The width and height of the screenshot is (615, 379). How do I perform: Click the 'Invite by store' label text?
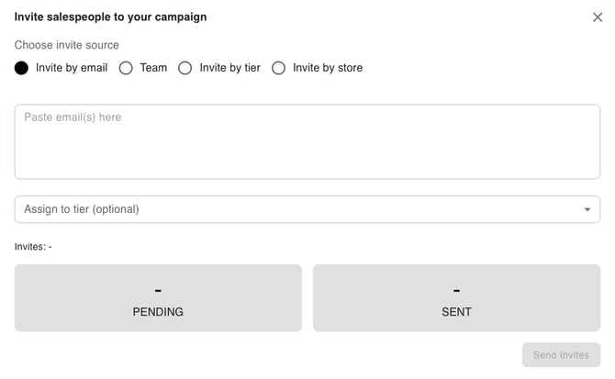coord(328,68)
